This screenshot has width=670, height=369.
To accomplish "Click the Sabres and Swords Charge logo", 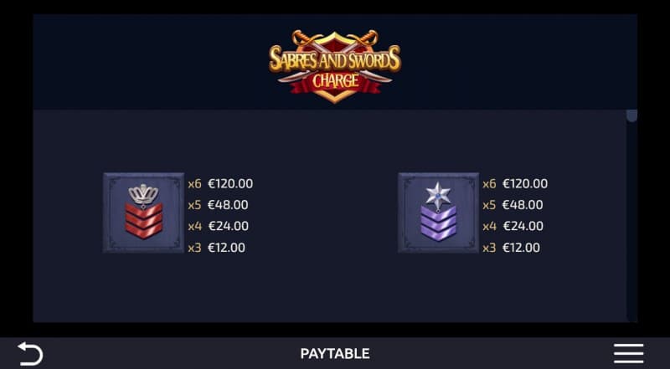I will coord(335,64).
